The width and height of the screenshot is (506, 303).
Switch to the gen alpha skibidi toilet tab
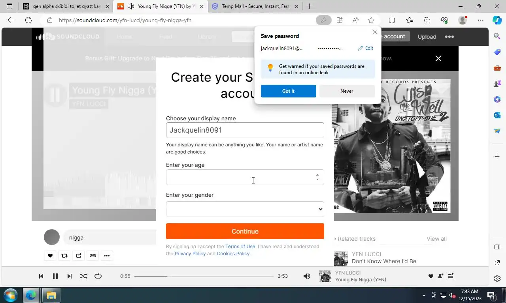pyautogui.click(x=66, y=6)
